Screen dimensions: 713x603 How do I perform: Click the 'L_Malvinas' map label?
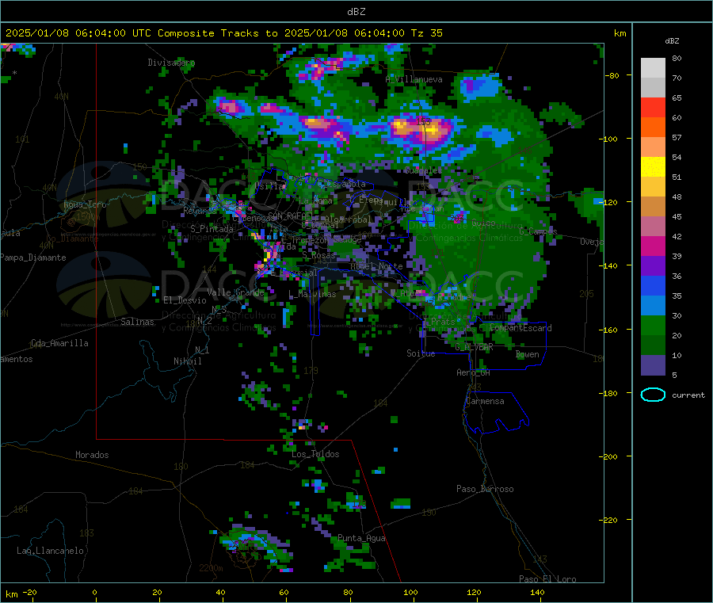click(x=312, y=294)
